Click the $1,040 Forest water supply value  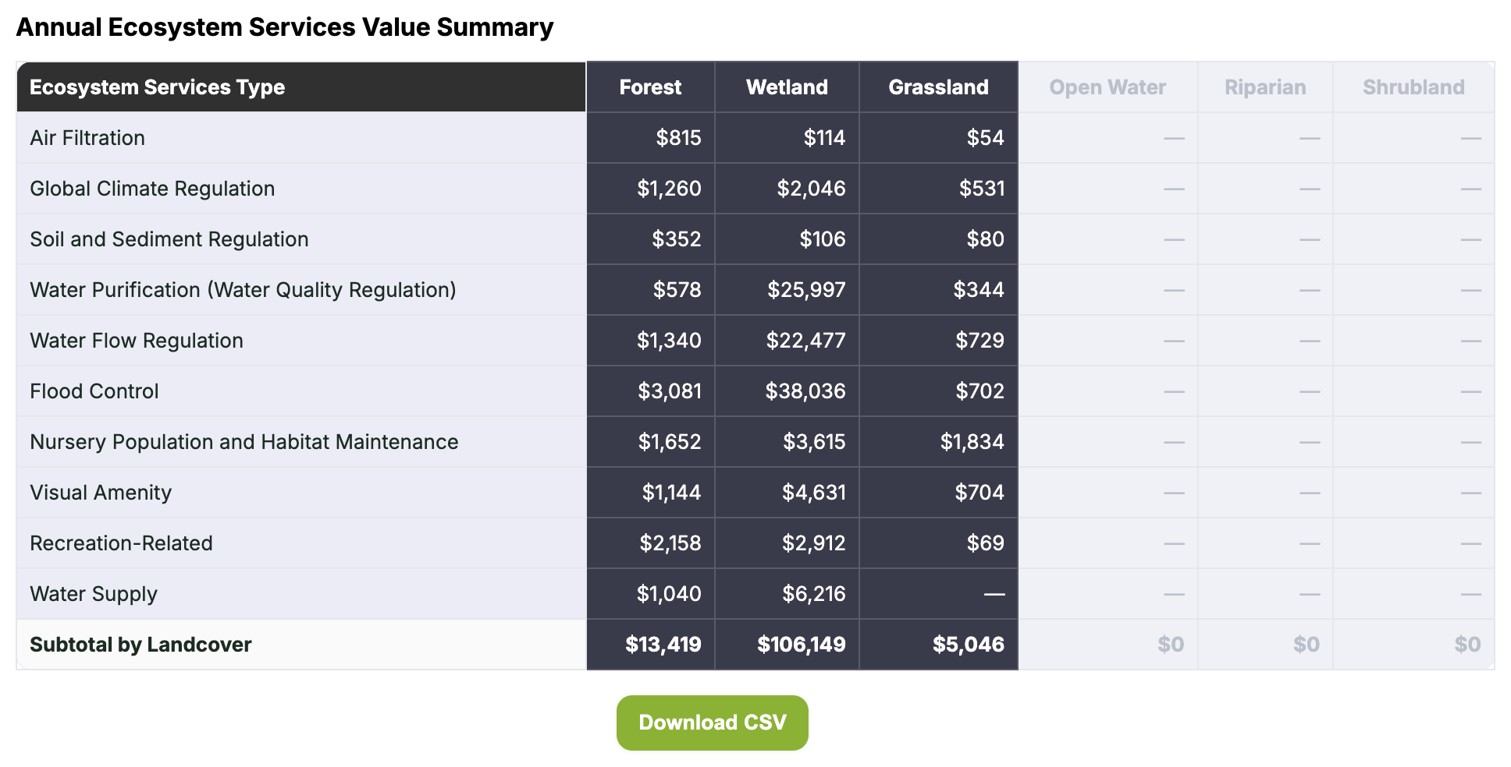pos(669,594)
